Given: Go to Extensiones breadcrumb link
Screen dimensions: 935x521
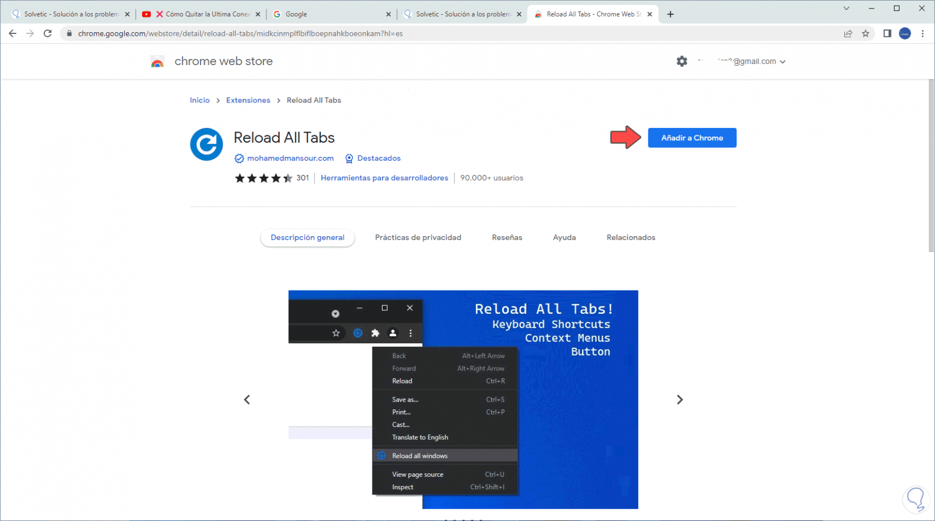Looking at the screenshot, I should (248, 100).
